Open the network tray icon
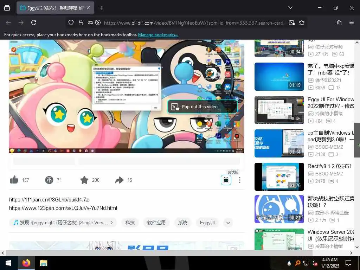This screenshot has width=360, height=270. 306,263
